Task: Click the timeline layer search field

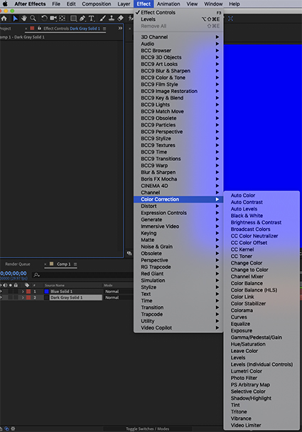Action: pyautogui.click(x=82, y=275)
